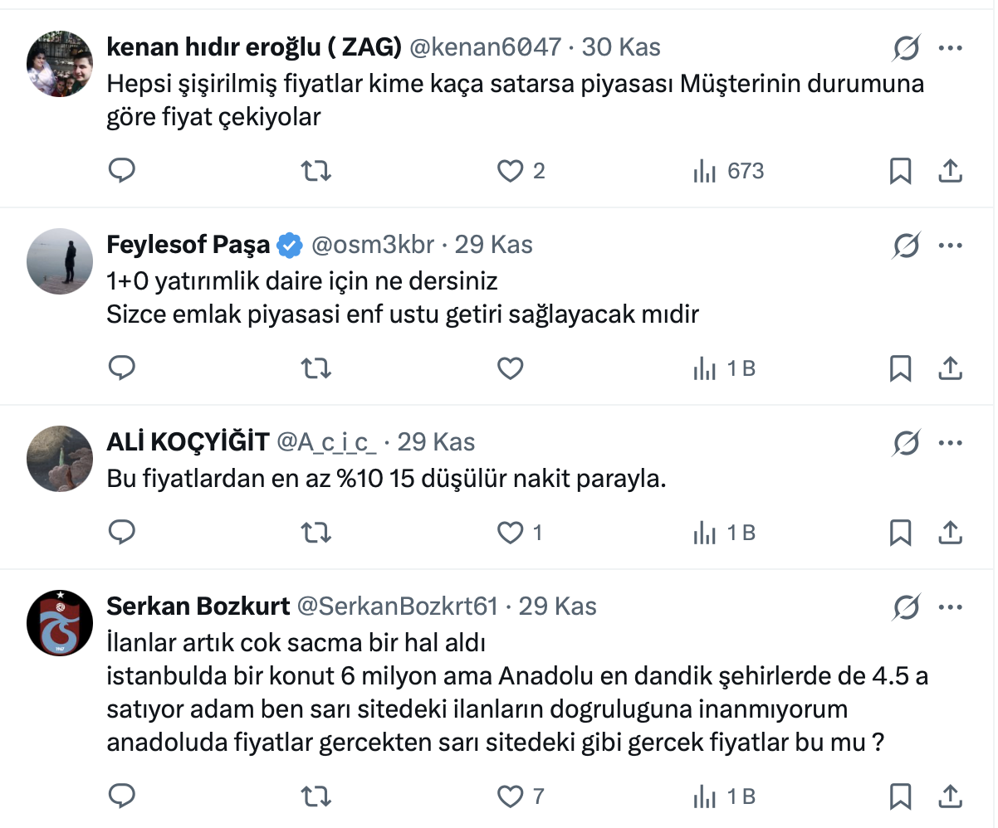This screenshot has height=828, width=998.
Task: Retweet Feylesof Paşa's tweet
Action: 315,368
